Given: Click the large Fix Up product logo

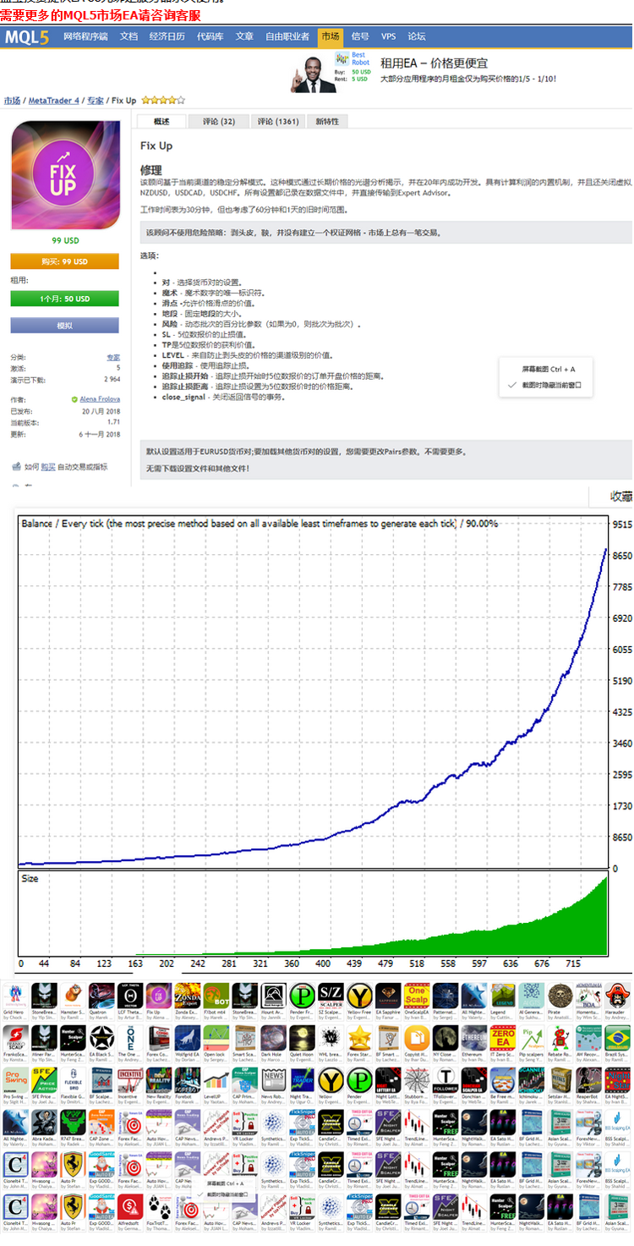Looking at the screenshot, I should tap(64, 175).
